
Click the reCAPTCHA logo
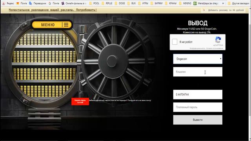pyautogui.click(x=218, y=40)
